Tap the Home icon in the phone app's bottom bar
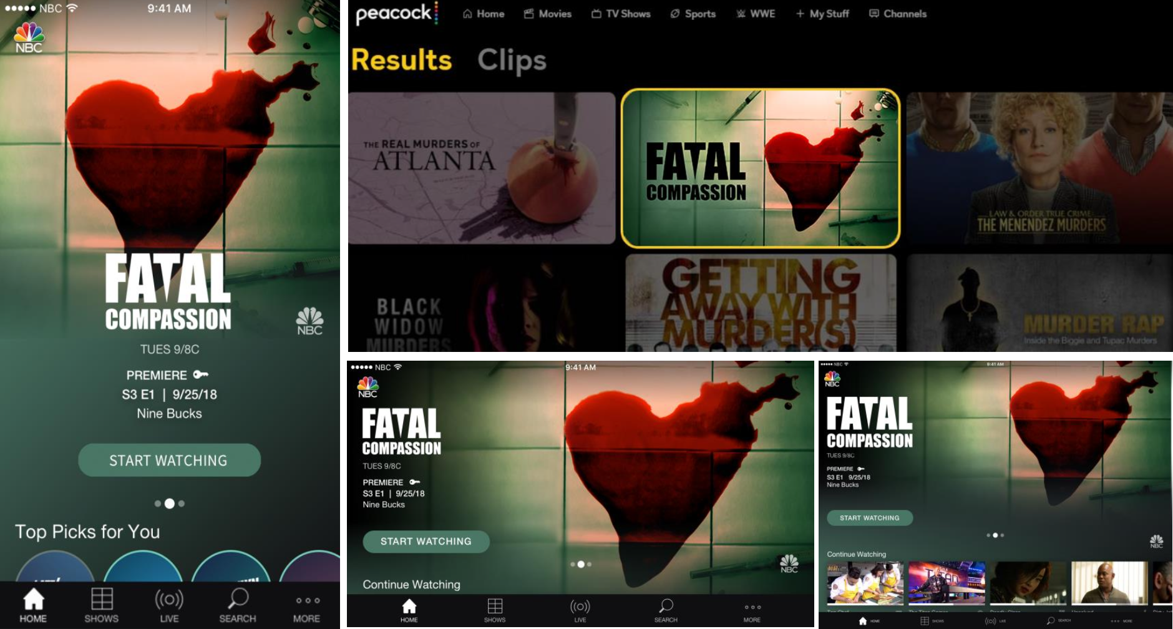The height and width of the screenshot is (629, 1173). click(x=33, y=599)
